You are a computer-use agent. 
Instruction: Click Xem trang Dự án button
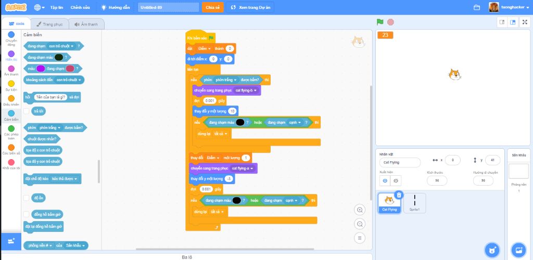point(250,7)
